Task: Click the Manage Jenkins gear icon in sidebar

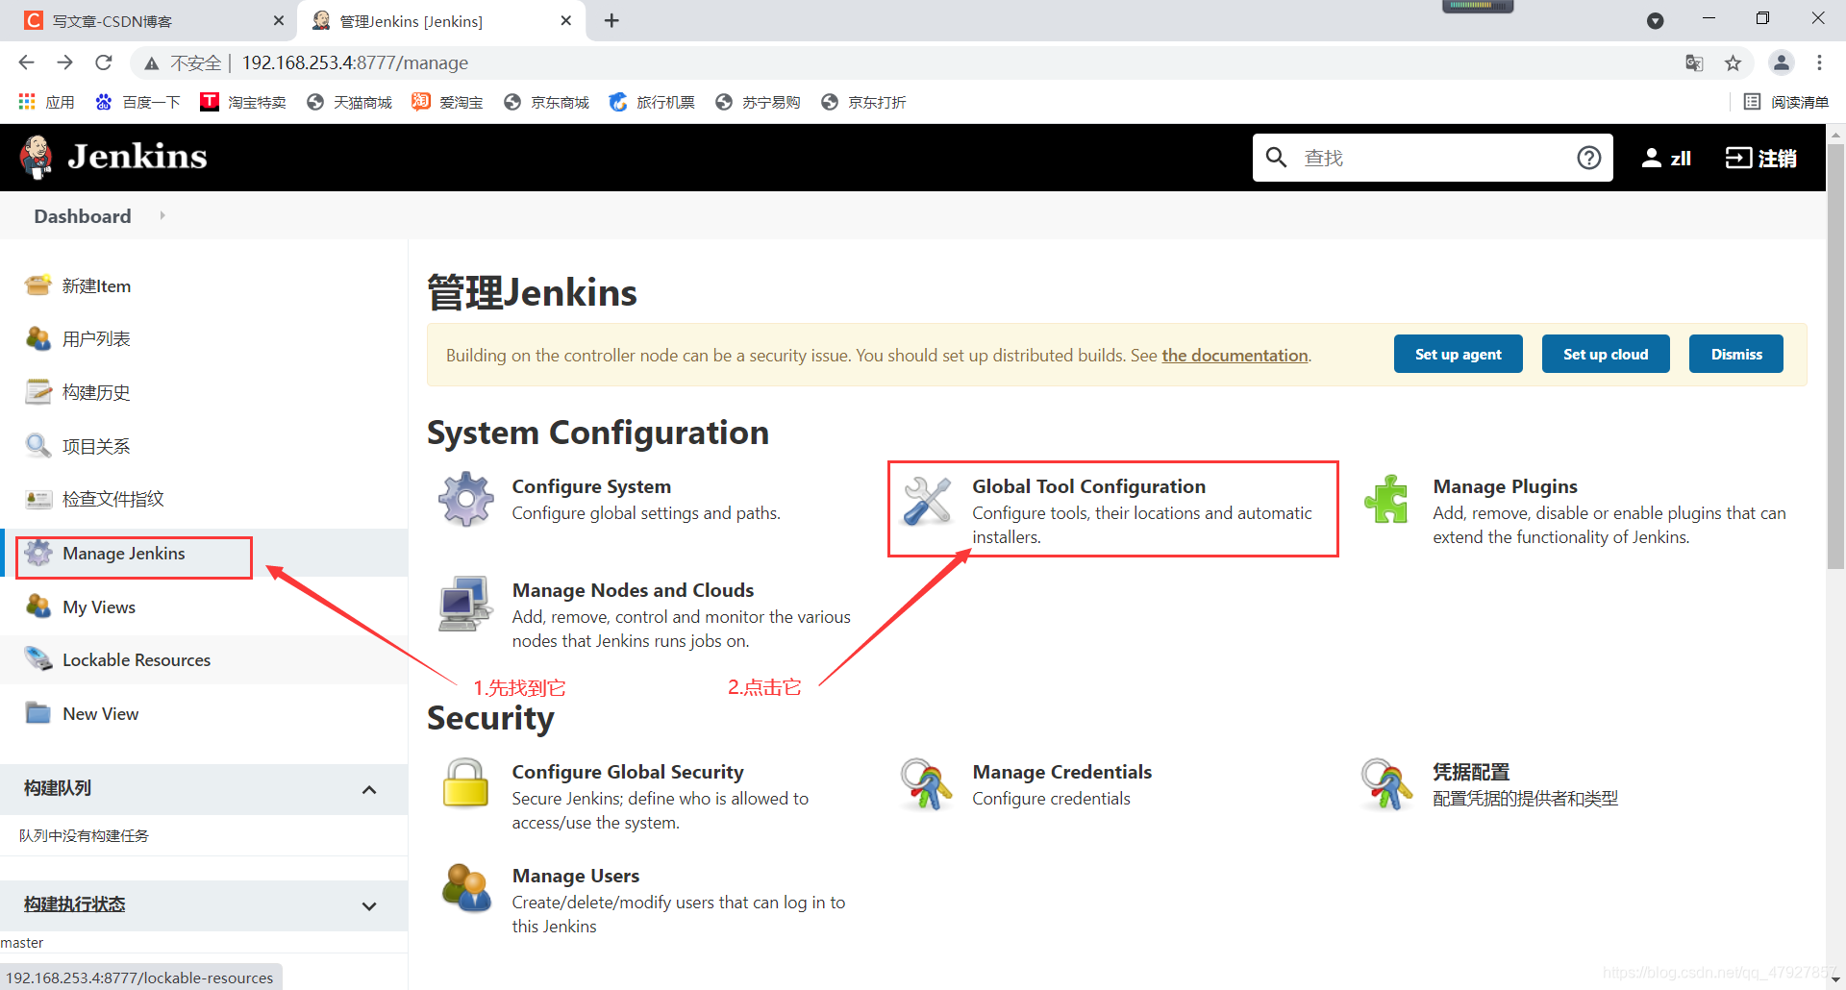Action: click(x=38, y=553)
